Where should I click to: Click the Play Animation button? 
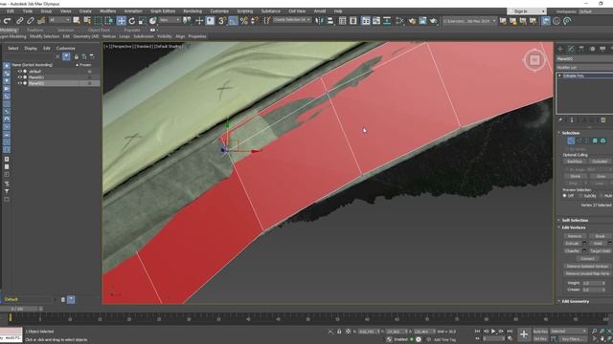tap(493, 332)
